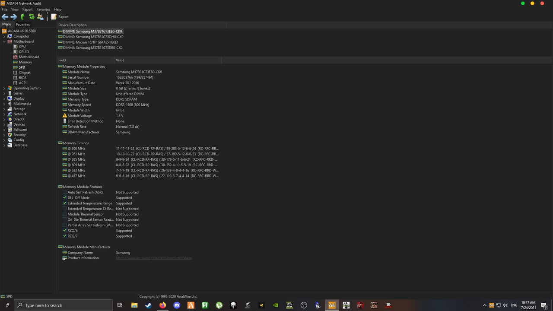Open the Report menu in the menu bar
The width and height of the screenshot is (553, 311).
(x=27, y=10)
